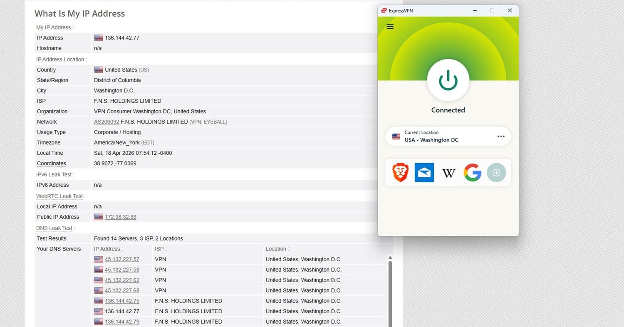Minimize the ExpressVPN window

click(x=475, y=10)
